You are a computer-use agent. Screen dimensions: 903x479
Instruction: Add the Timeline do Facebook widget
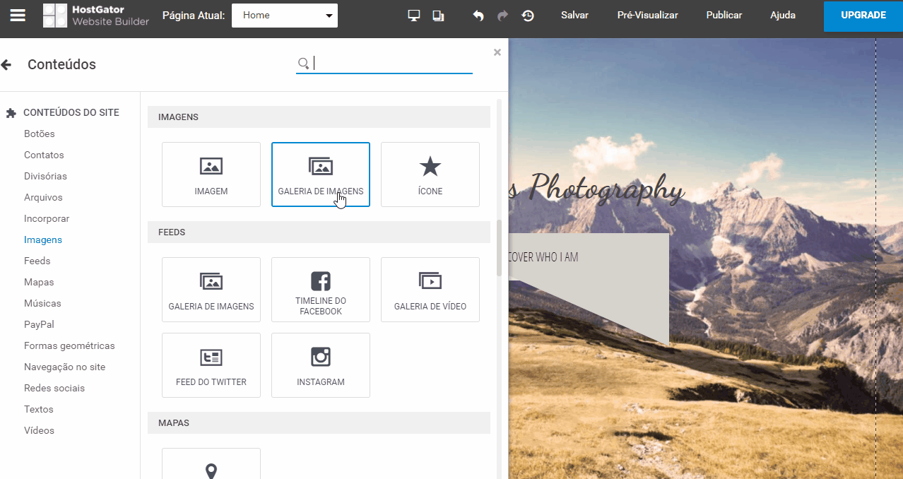321,290
